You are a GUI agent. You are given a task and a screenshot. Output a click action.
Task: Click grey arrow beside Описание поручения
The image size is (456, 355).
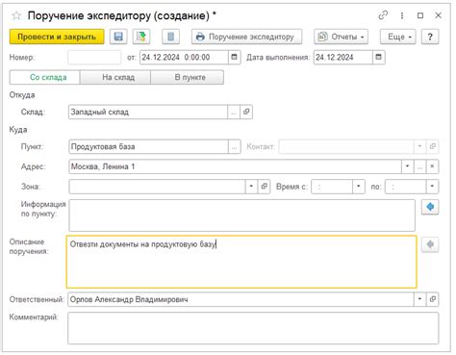[430, 244]
